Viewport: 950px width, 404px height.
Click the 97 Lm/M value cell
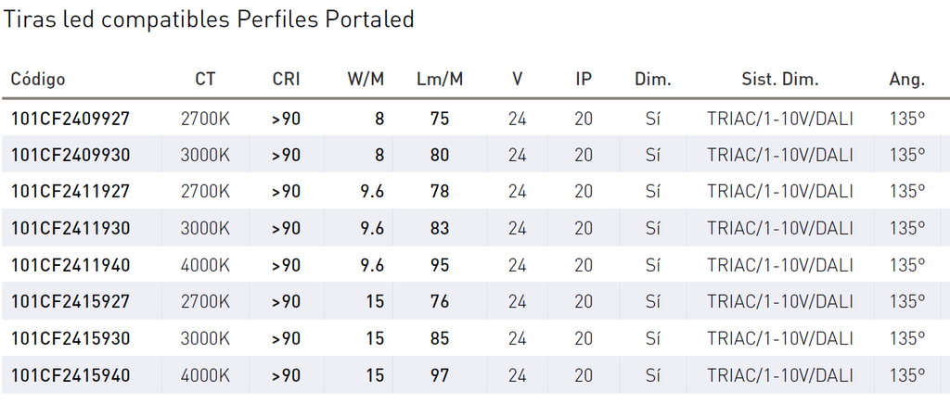click(440, 375)
